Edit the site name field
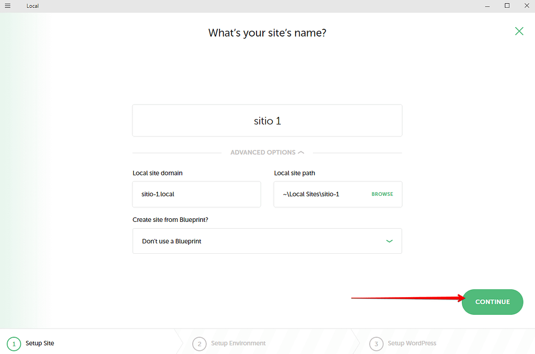The image size is (535, 354). pyautogui.click(x=267, y=121)
